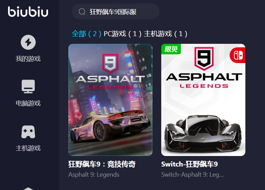This screenshot has width=265, height=190.
Task: Click the title Switch-狂野飙车9
Action: (189, 164)
